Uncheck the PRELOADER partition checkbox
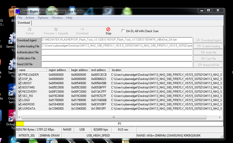This screenshot has width=233, height=143. coord(20,75)
